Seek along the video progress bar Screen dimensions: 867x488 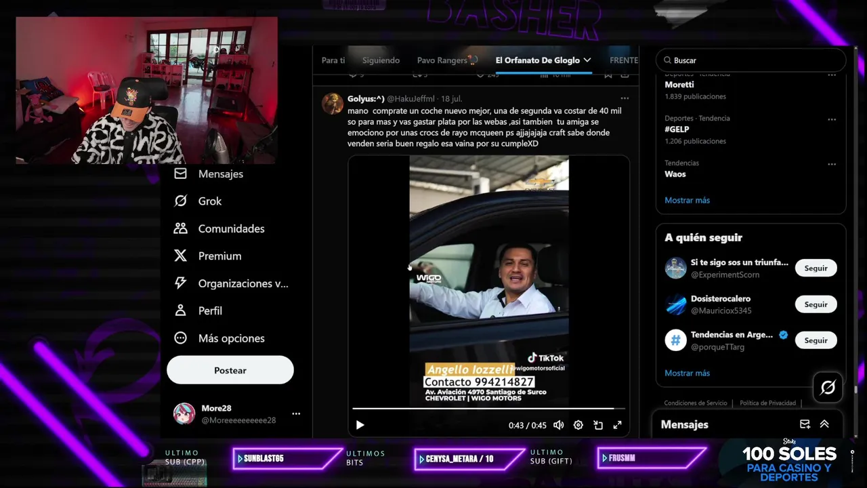point(488,409)
